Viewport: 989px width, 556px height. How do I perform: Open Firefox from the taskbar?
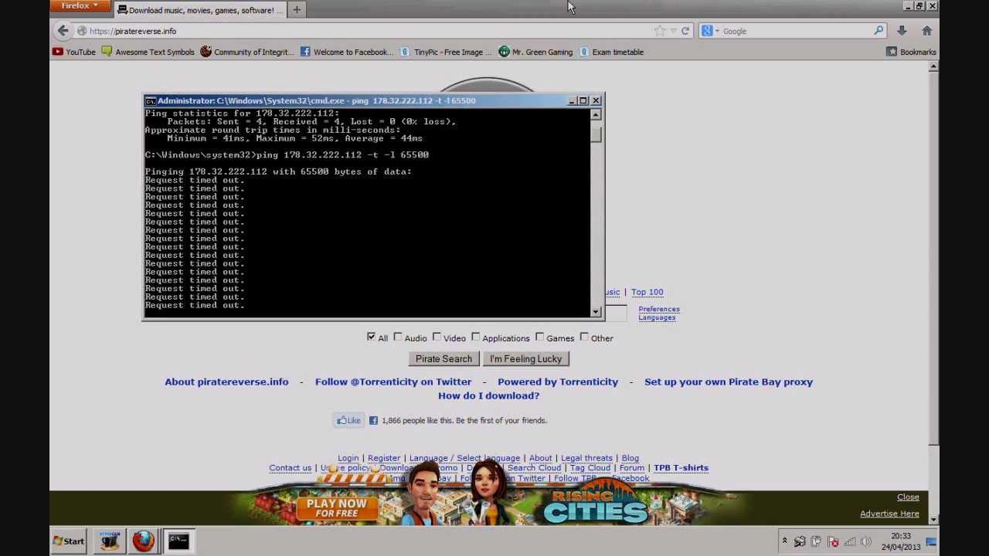[143, 541]
